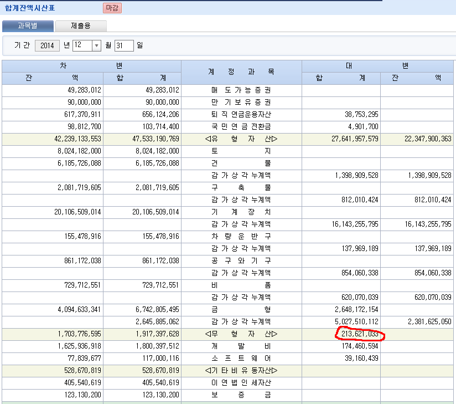Select the <무형자산> summary row label
The width and height of the screenshot is (456, 404).
pyautogui.click(x=241, y=334)
